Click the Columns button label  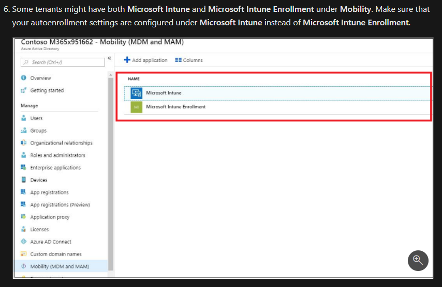tap(193, 60)
